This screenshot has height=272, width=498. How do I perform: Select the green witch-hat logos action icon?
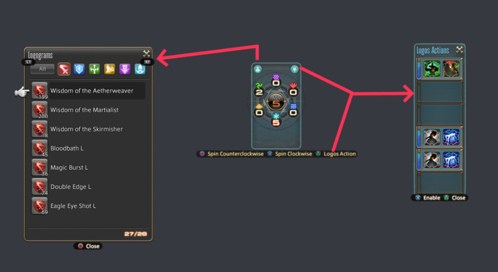[432, 69]
